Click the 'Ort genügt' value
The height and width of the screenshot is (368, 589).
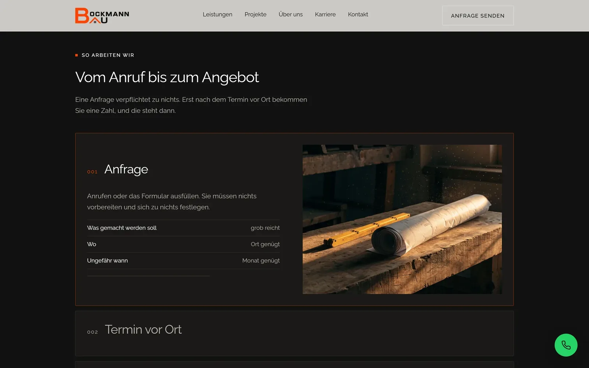pos(265,244)
